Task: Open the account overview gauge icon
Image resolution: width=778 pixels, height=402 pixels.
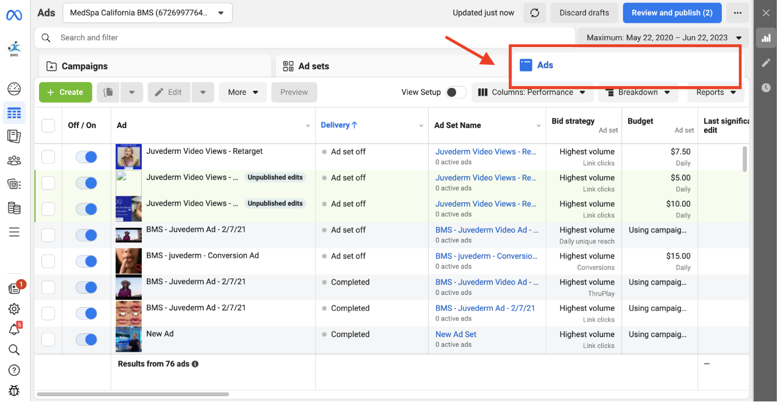Action: tap(14, 88)
